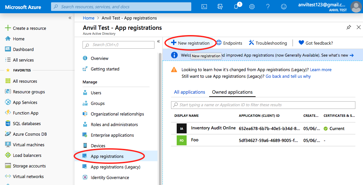Open the notifications bell
Screen dimensions: 363x185
(236, 7)
